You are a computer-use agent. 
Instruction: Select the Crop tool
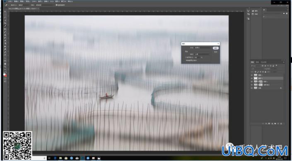point(5,23)
